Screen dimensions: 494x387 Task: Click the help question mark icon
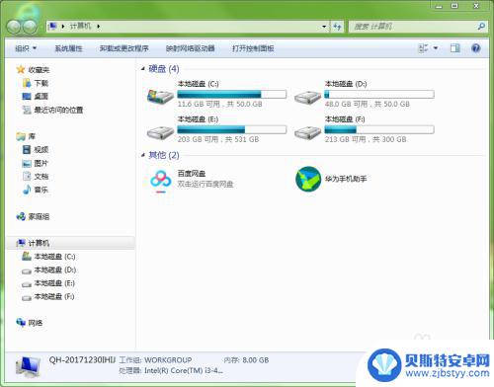coord(476,48)
